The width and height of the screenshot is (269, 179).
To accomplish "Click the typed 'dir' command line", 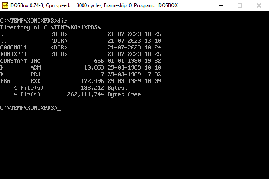I will coord(34,21).
